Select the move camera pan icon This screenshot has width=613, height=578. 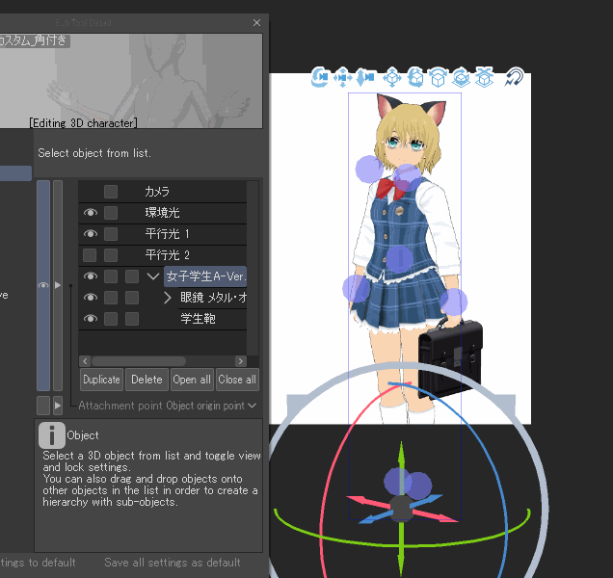343,77
